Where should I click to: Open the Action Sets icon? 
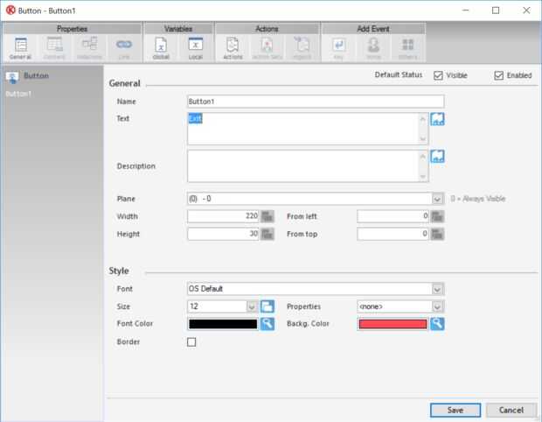pyautogui.click(x=268, y=48)
